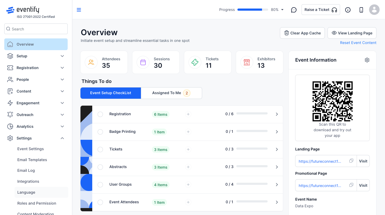
Task: Click the Setup layers icon in sidebar
Action: (x=10, y=56)
